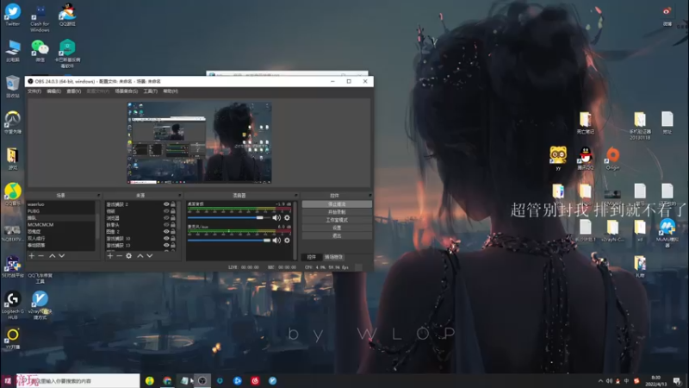Click the 退出 button
This screenshot has width=689, height=388.
[x=337, y=235]
